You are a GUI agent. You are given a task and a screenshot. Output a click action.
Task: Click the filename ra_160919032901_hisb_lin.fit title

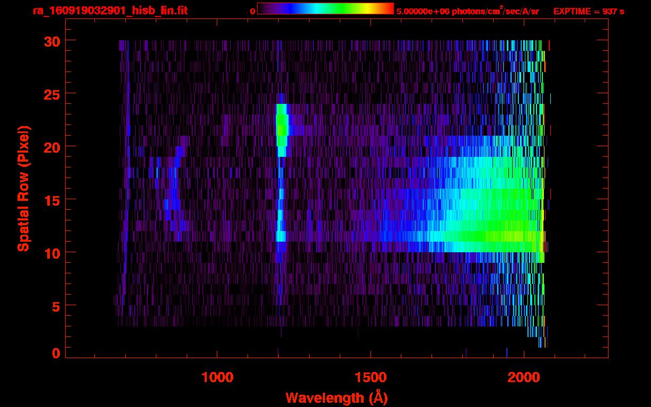(x=109, y=11)
